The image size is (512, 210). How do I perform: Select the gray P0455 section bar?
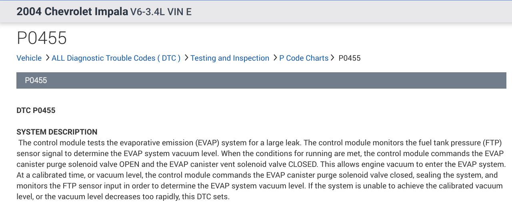(261, 80)
